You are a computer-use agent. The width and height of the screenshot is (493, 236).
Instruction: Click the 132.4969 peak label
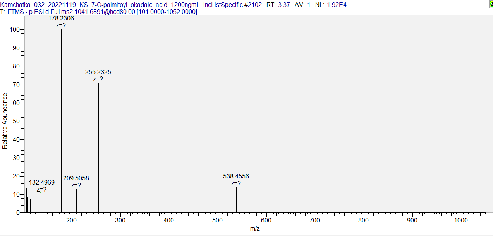[x=42, y=182]
